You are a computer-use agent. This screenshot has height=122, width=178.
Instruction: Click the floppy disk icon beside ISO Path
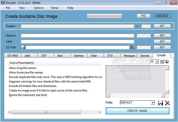[x=23, y=47]
